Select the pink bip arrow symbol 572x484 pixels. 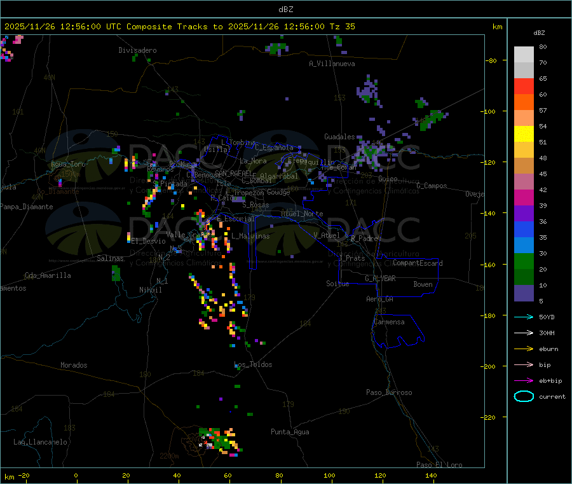(x=524, y=364)
